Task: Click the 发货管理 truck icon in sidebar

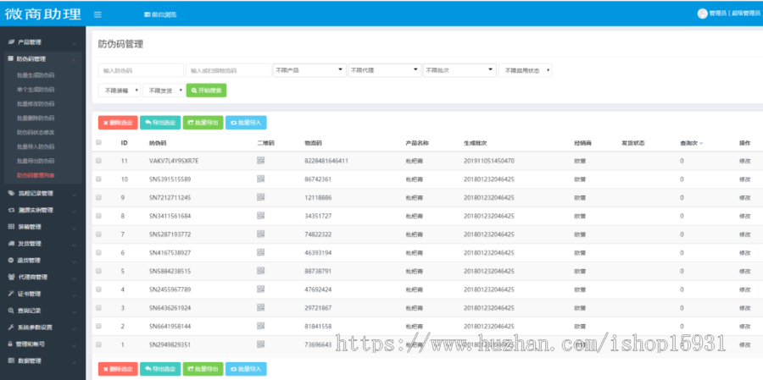Action: [11, 243]
